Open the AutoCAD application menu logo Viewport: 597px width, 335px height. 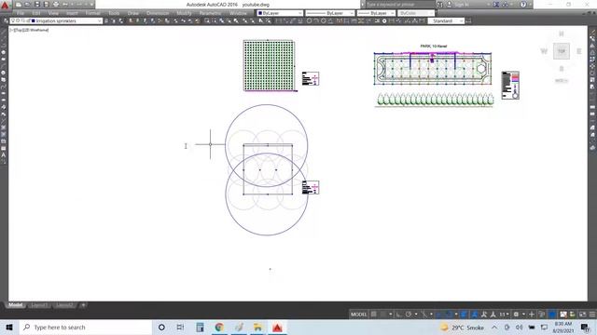[x=5, y=5]
